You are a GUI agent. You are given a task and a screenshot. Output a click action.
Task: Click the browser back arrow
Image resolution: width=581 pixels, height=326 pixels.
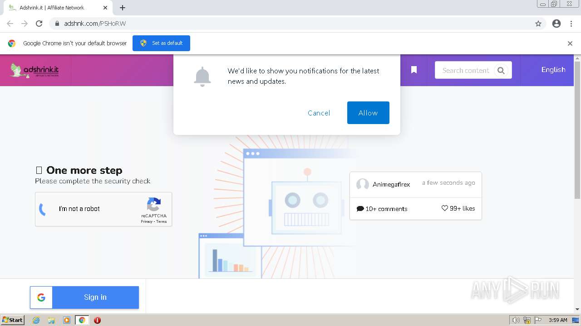10,24
